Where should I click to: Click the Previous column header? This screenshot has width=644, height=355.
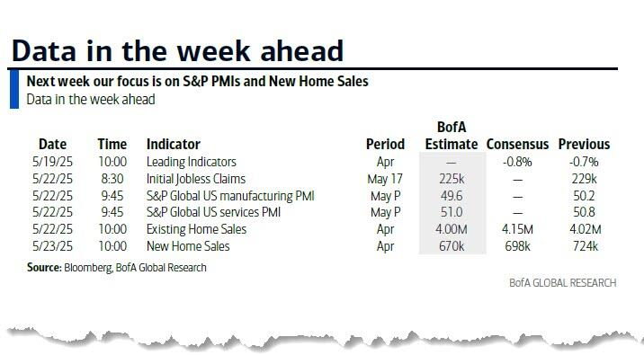[584, 144]
